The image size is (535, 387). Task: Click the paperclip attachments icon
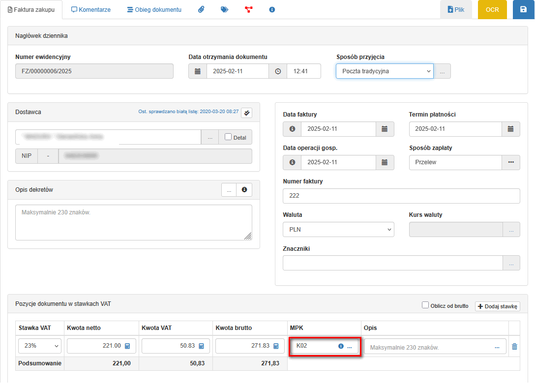(201, 9)
